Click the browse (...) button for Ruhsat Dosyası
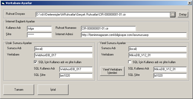Screen dimensions: 193x99 pyautogui.click(x=173, y=15)
